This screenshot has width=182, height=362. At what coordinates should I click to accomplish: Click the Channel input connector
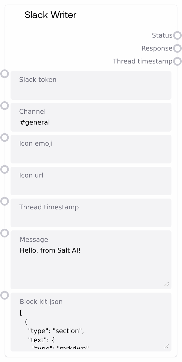pos(5,106)
